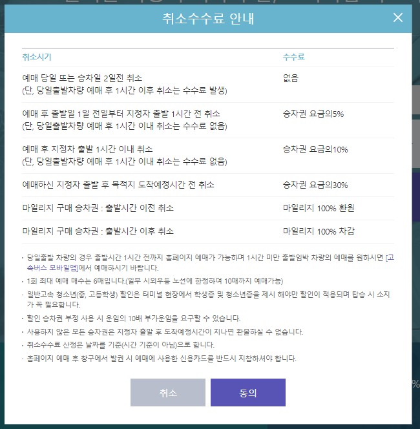Click the 승차권 요금의30% fee cell
Screen dimensions: 420x429
coord(315,185)
